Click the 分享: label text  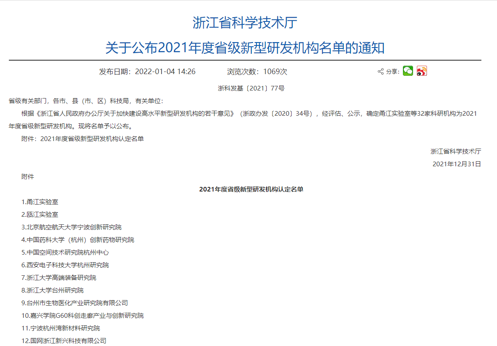click(x=392, y=72)
